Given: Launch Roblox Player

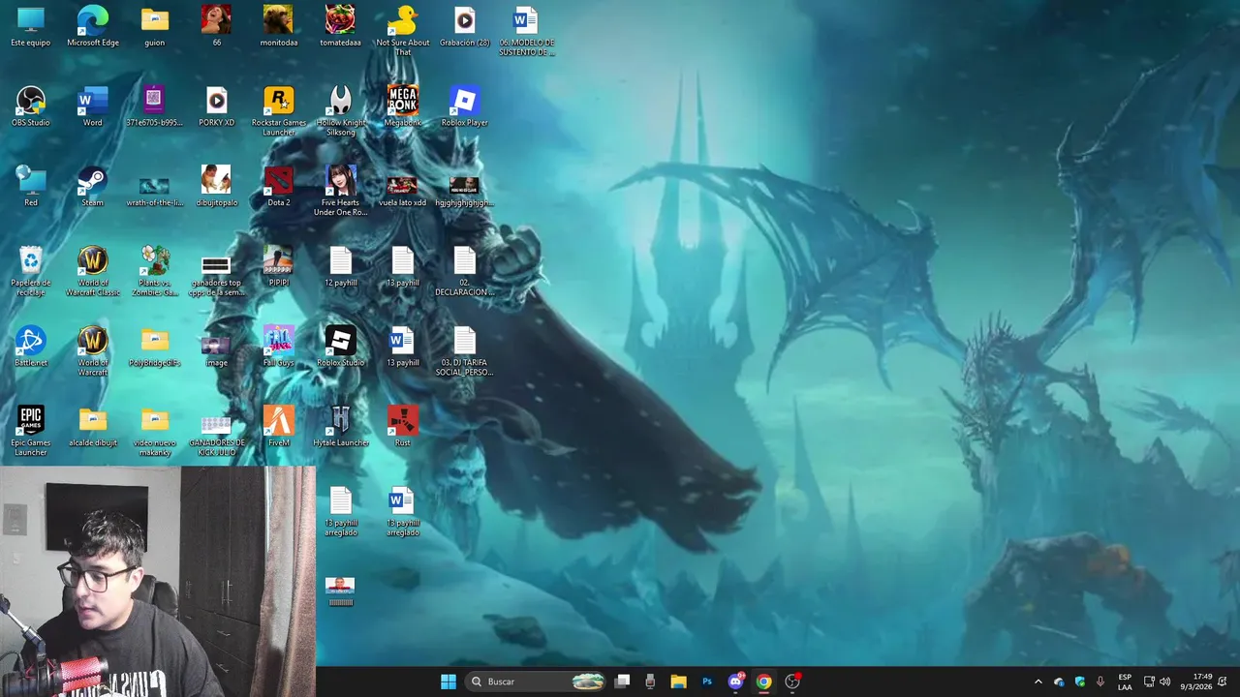Looking at the screenshot, I should point(464,107).
